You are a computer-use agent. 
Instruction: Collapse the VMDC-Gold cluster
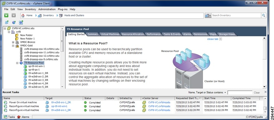point(13,46)
